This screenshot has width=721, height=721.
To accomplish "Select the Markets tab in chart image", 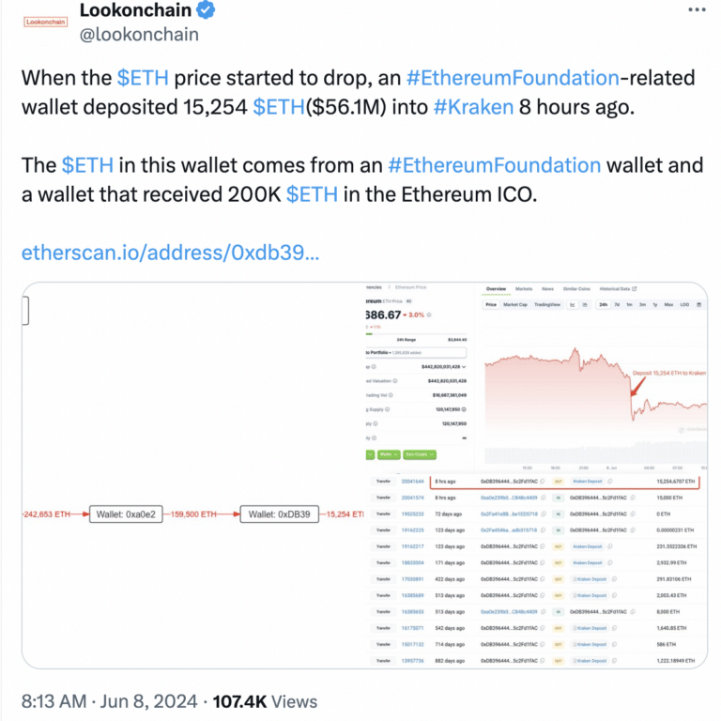I will point(524,289).
